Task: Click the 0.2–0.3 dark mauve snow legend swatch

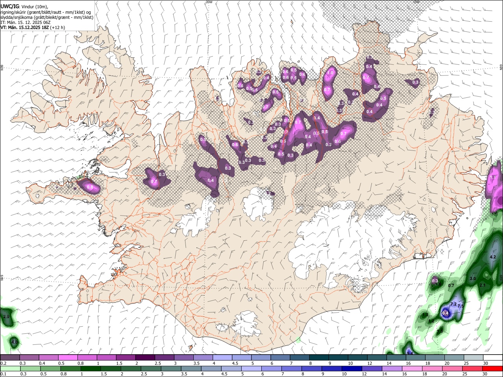Action: [x=10, y=357]
